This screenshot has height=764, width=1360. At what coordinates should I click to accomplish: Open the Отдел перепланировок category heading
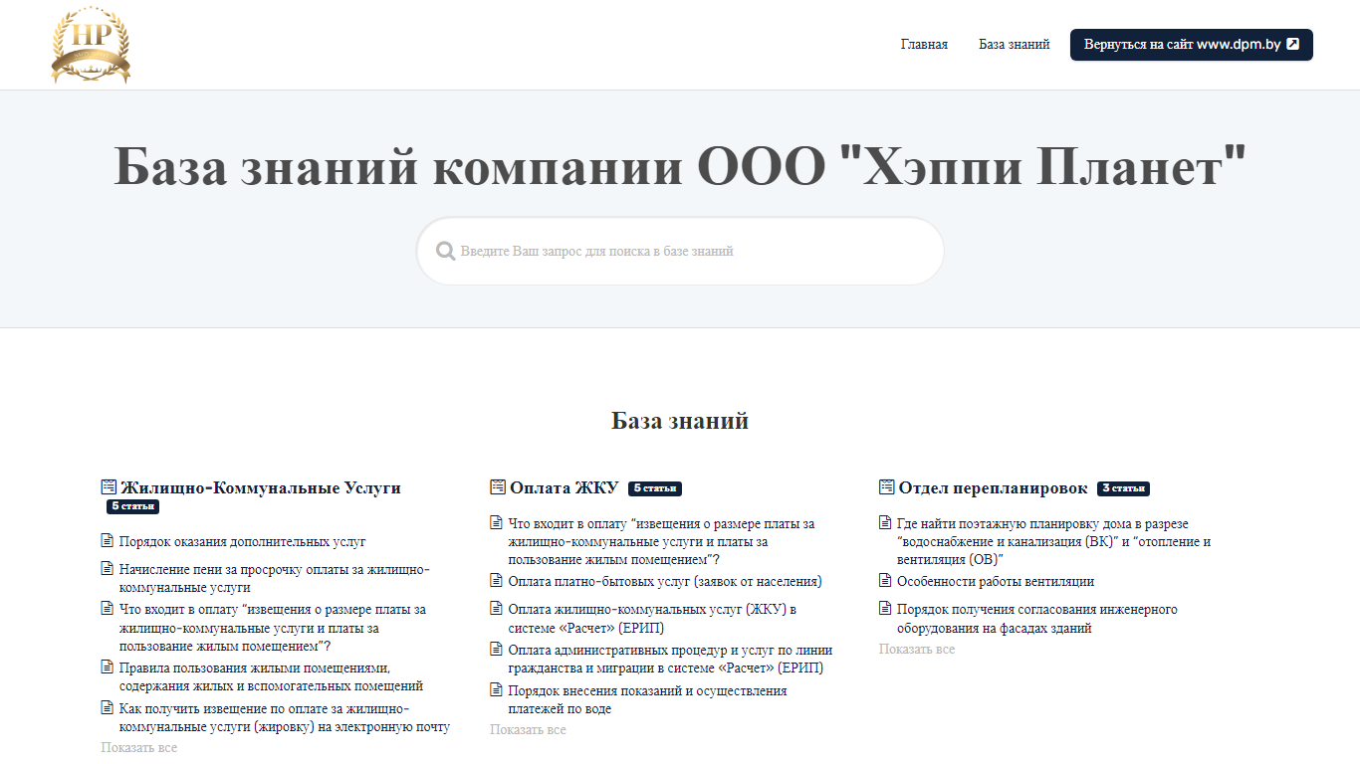(x=994, y=487)
